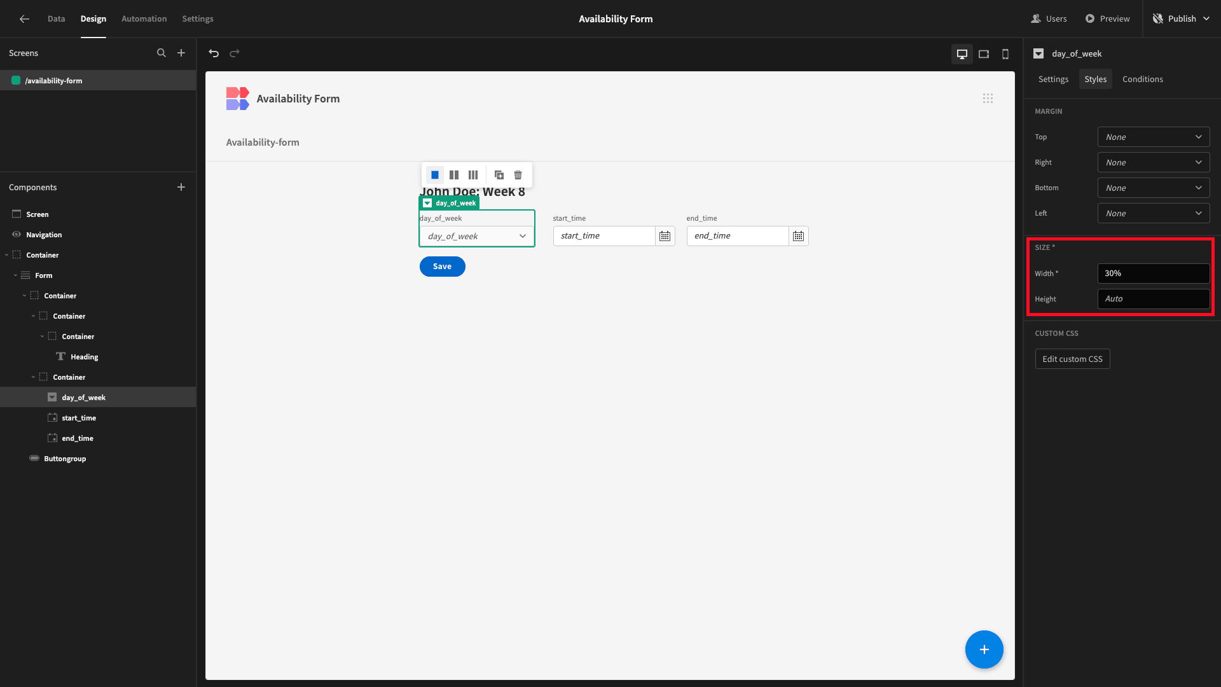Set three column layout option
This screenshot has height=687, width=1221.
473,175
